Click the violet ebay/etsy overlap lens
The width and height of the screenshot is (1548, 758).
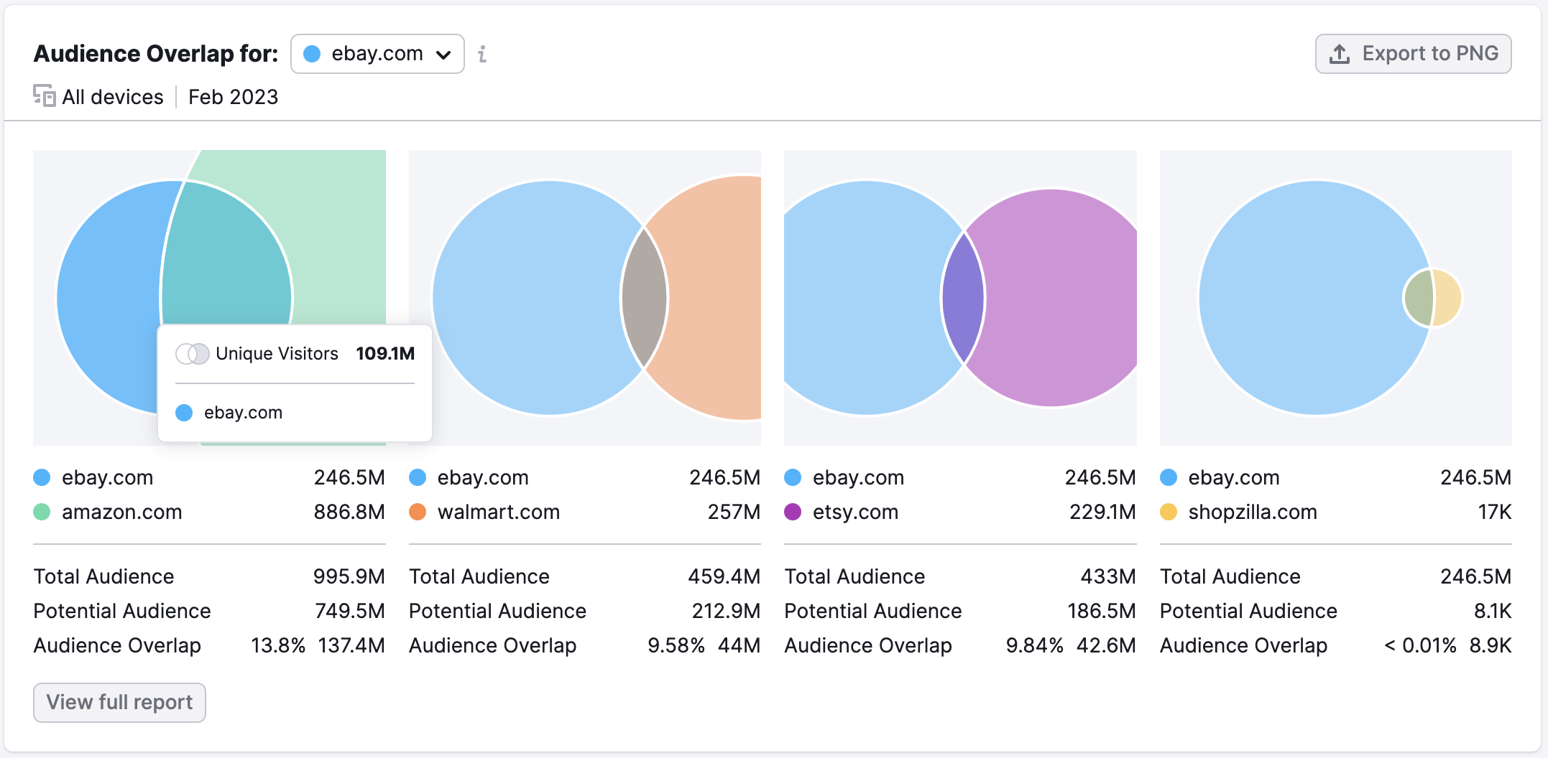963,297
